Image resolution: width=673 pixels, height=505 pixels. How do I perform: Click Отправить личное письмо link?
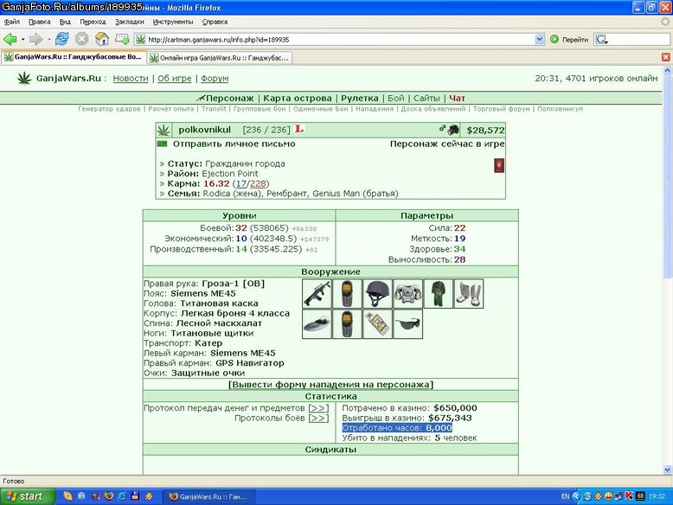coord(234,144)
